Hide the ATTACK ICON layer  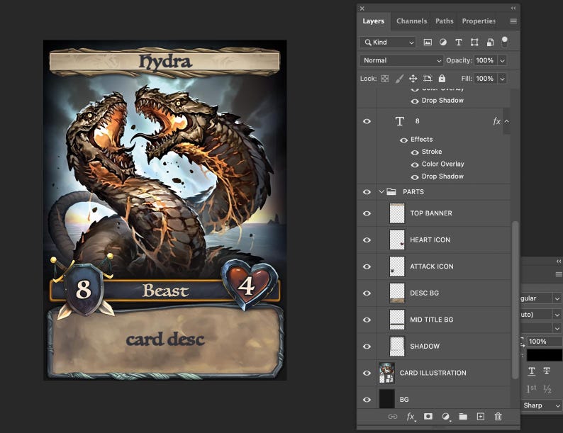click(367, 266)
